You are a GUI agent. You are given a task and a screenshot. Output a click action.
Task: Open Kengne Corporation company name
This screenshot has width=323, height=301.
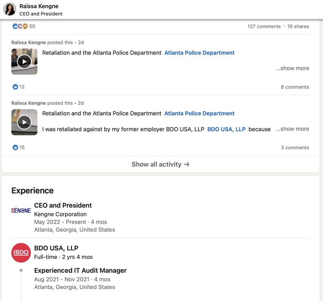tap(60, 214)
